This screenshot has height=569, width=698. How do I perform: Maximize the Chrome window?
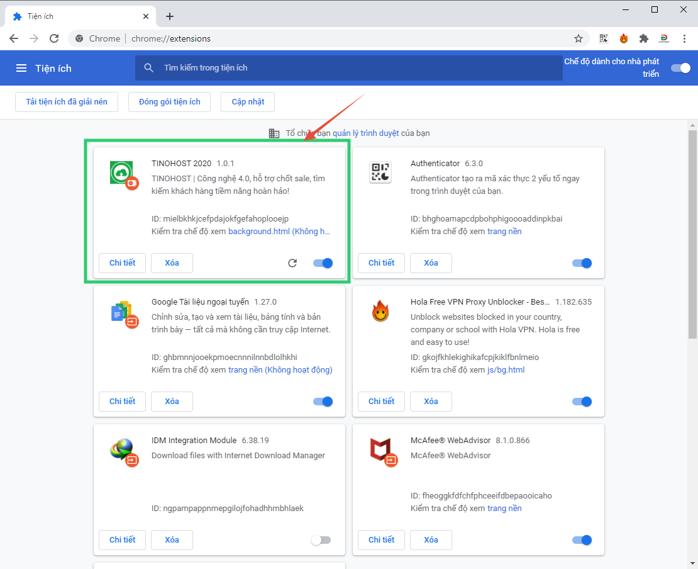click(655, 9)
